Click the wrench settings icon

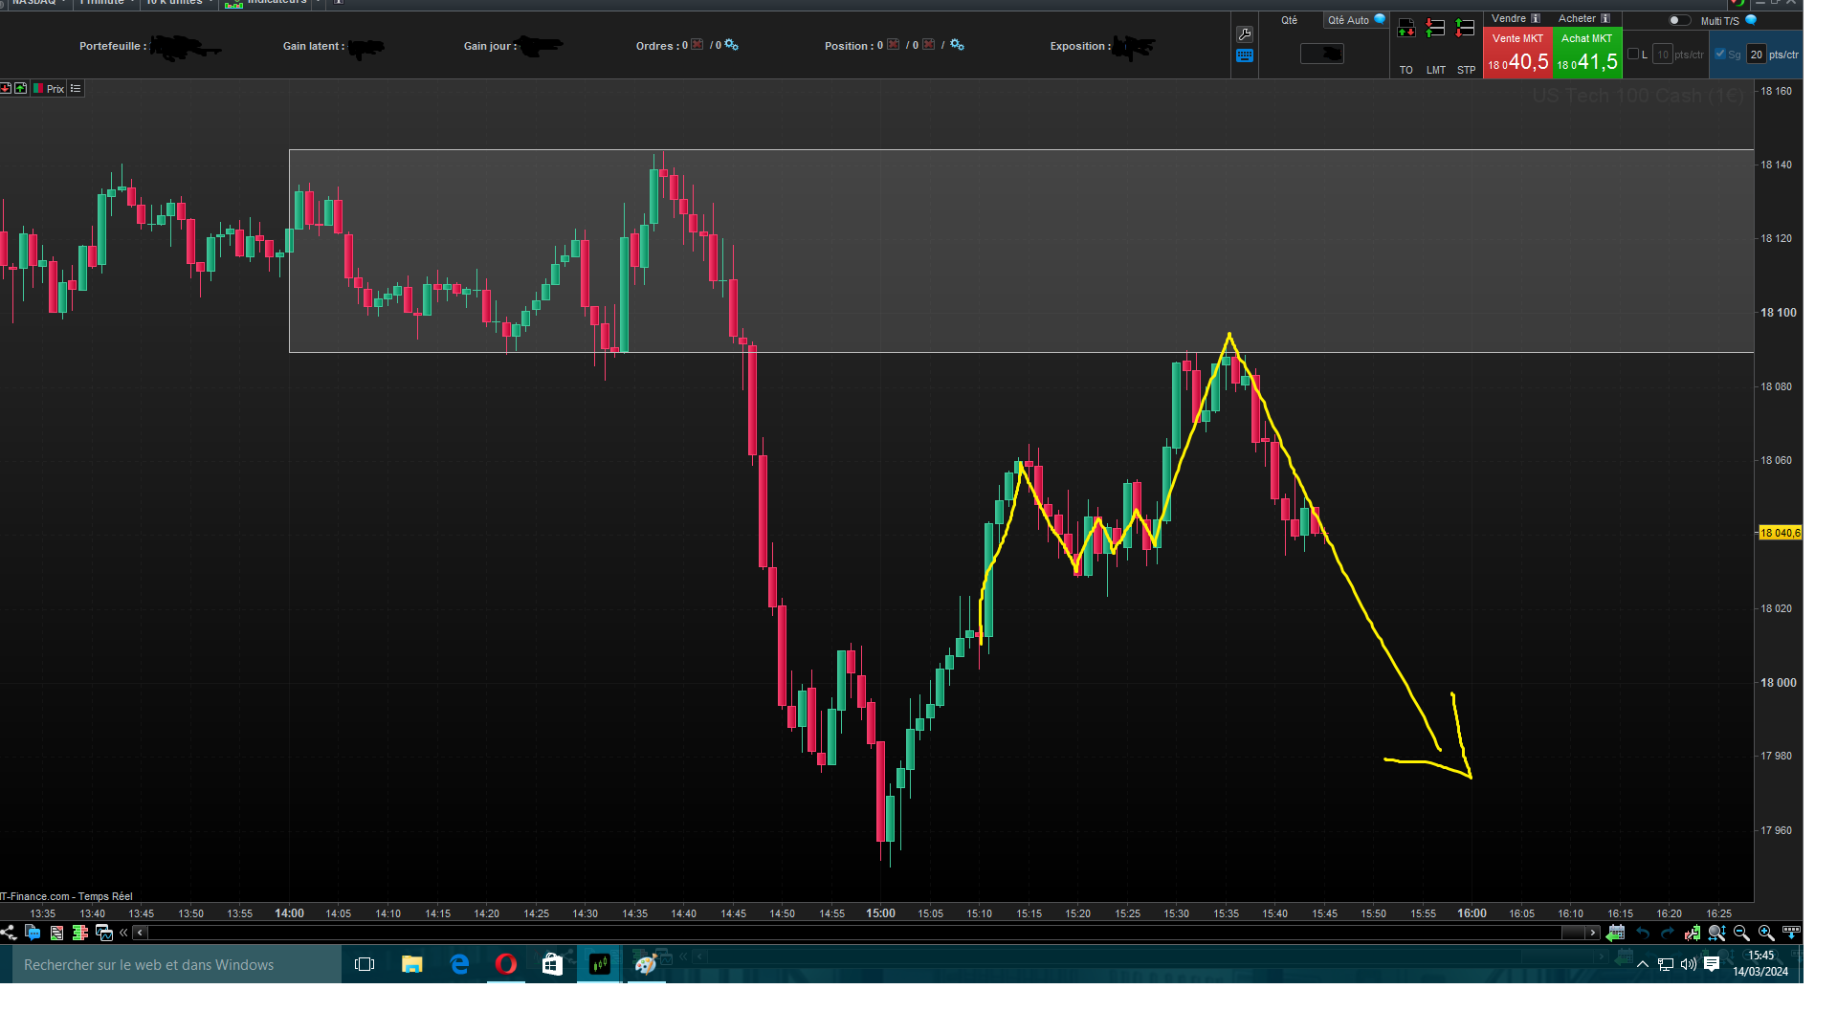coord(1244,34)
